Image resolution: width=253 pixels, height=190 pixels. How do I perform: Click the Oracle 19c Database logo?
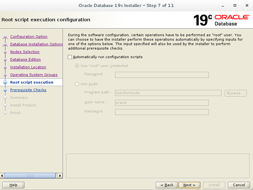(x=221, y=20)
